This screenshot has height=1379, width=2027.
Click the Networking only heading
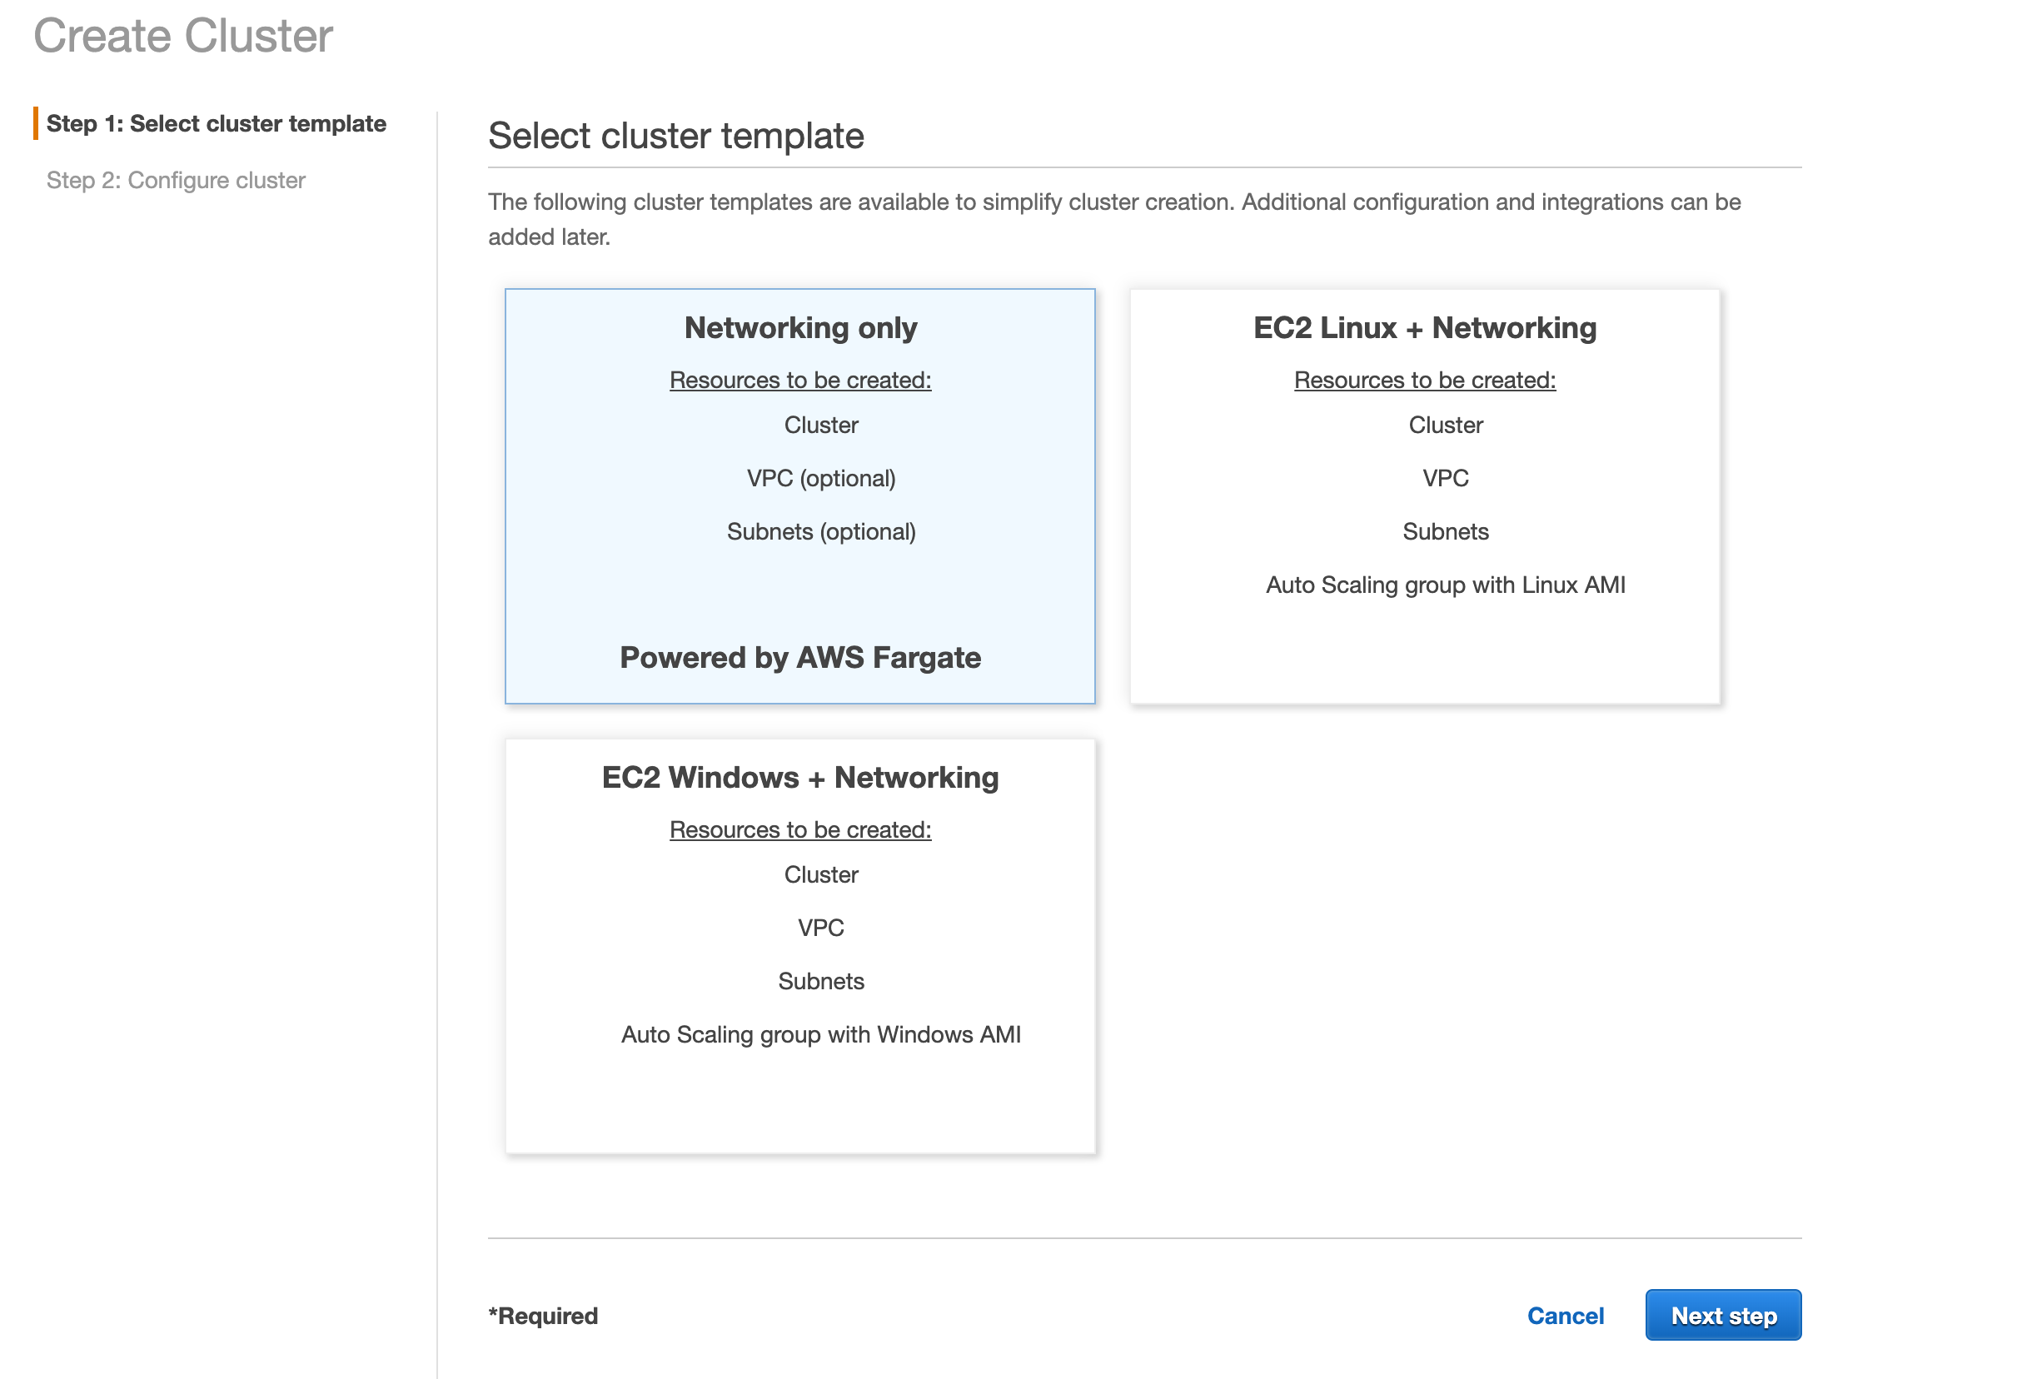click(799, 328)
